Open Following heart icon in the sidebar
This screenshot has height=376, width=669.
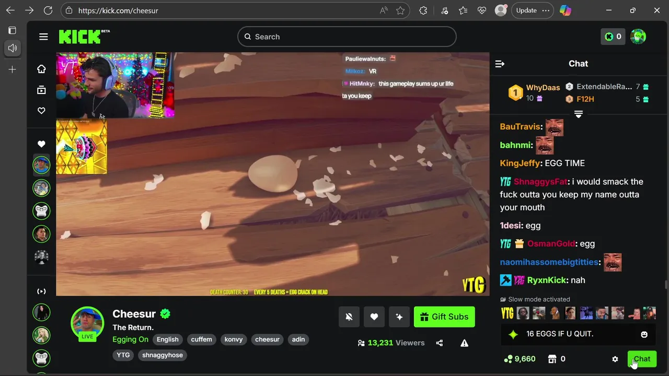(x=41, y=111)
